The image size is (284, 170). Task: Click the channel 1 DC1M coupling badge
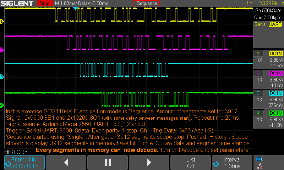276,53
